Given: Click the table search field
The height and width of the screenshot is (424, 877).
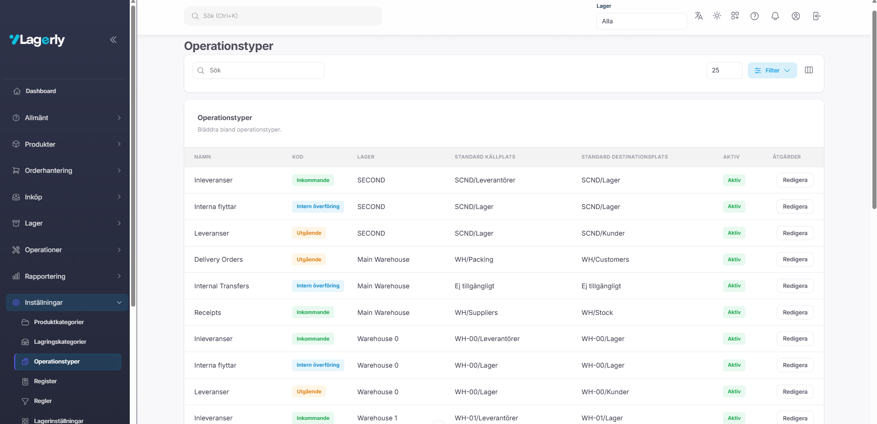Looking at the screenshot, I should click(259, 70).
